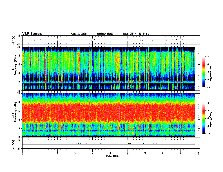The width and height of the screenshot is (223, 172).
Task: Click the "VLF Spectra" plot title
Action: [x=32, y=34]
